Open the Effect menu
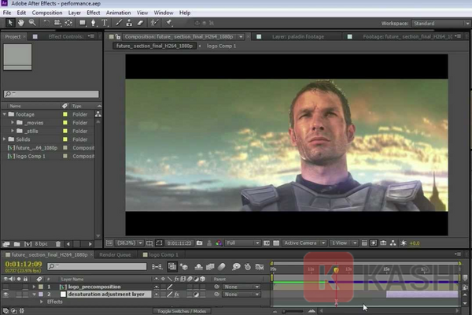This screenshot has height=315, width=472. 94,13
